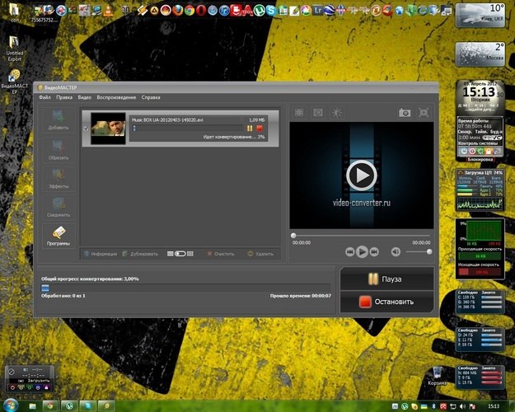Click the Остановить button
Screen dimensions: 515x412
[386, 302]
